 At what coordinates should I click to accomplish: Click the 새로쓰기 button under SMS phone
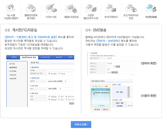(105, 109)
